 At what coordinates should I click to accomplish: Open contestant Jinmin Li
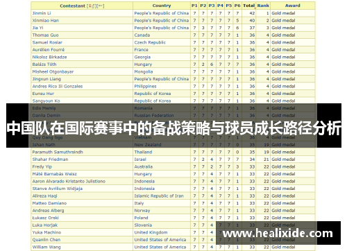click(x=42, y=13)
